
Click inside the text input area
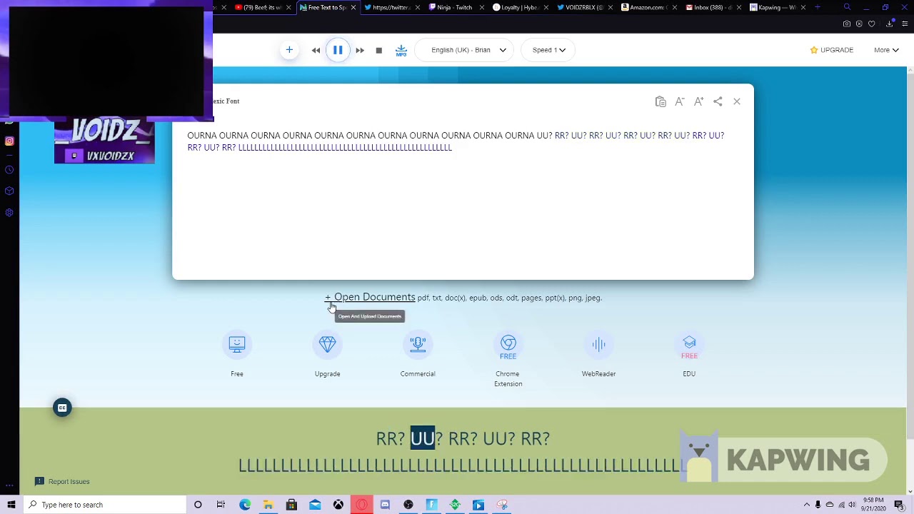(x=463, y=200)
